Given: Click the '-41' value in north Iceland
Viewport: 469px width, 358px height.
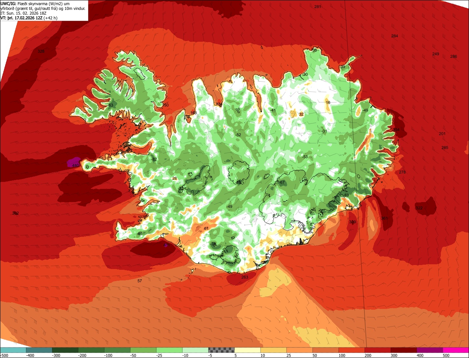Looking at the screenshot, I should [x=273, y=110].
